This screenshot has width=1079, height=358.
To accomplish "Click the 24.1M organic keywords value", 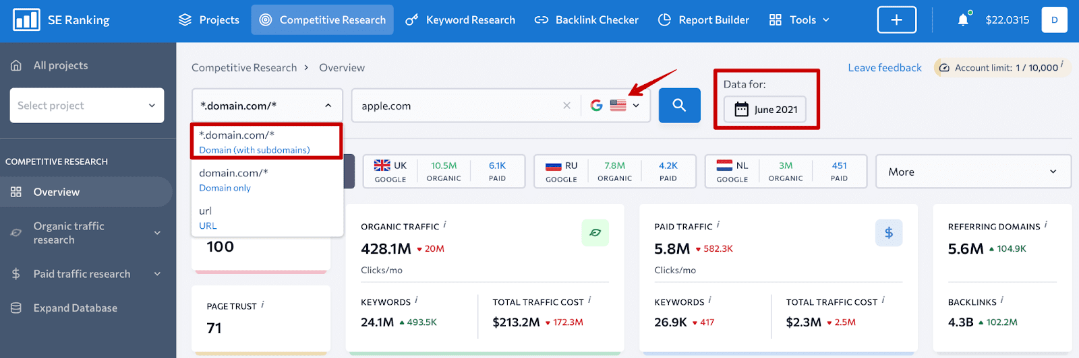I will coord(377,322).
